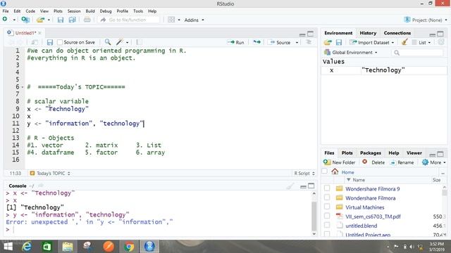
Task: Click the Print icon in main toolbar
Action: 87,20
